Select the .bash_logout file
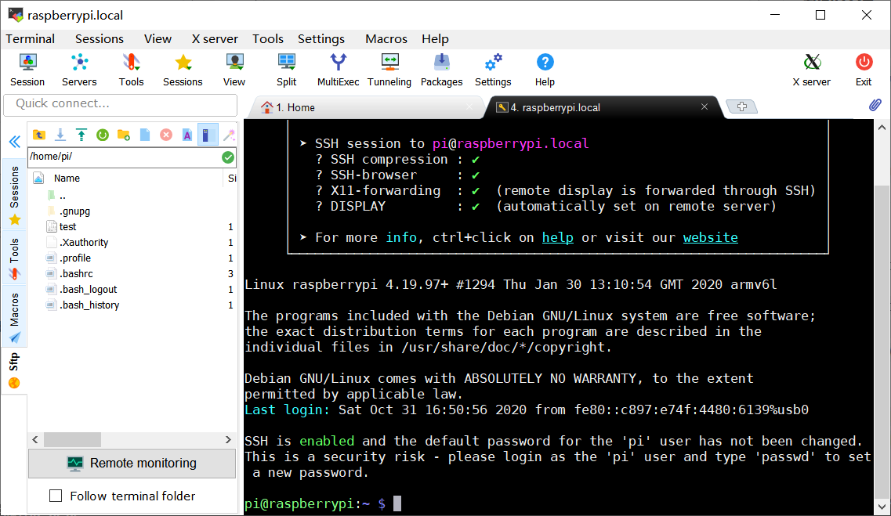 coord(88,290)
